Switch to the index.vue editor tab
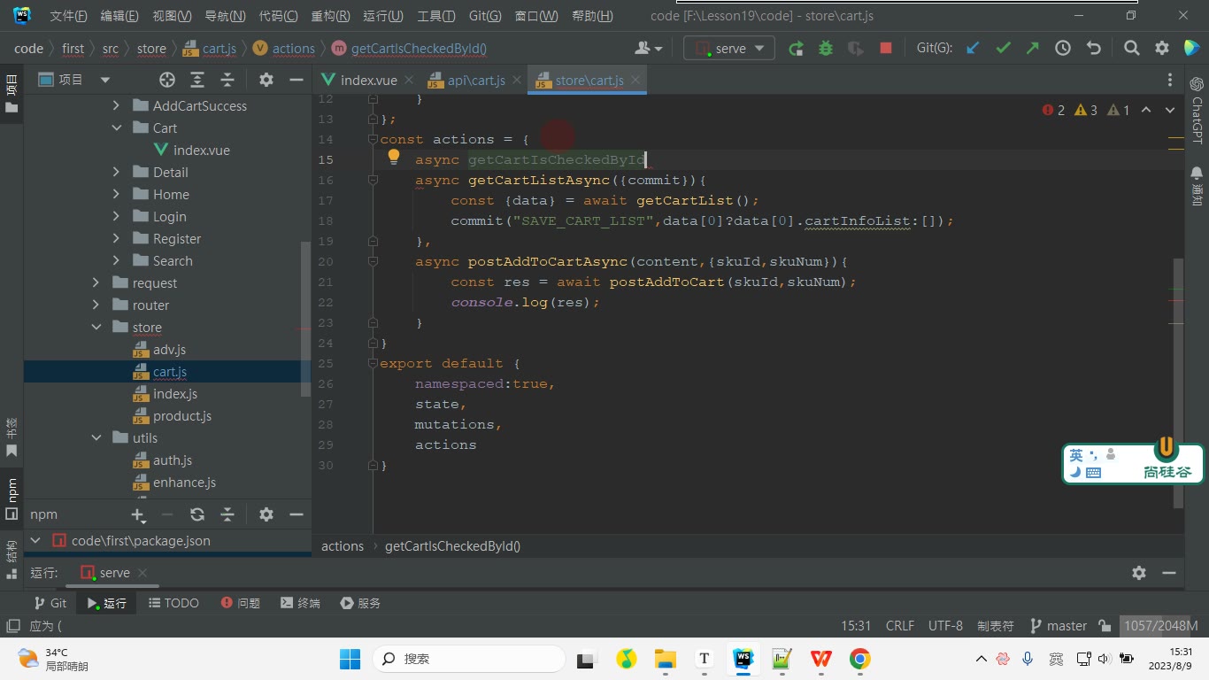This screenshot has width=1209, height=680. [368, 81]
